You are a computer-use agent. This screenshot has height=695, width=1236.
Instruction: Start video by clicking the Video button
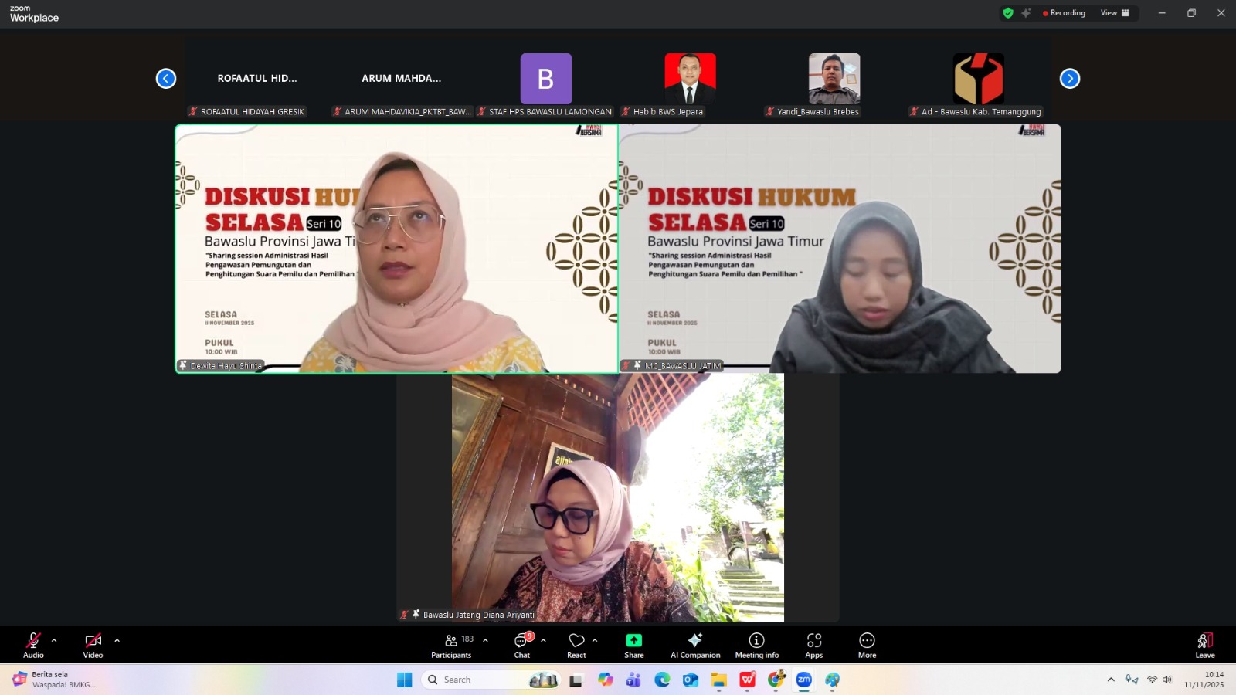click(92, 645)
